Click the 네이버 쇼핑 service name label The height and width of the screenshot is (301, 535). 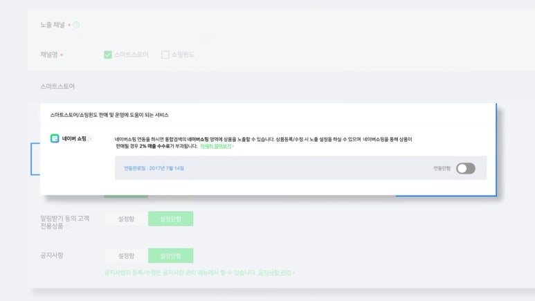pos(74,138)
